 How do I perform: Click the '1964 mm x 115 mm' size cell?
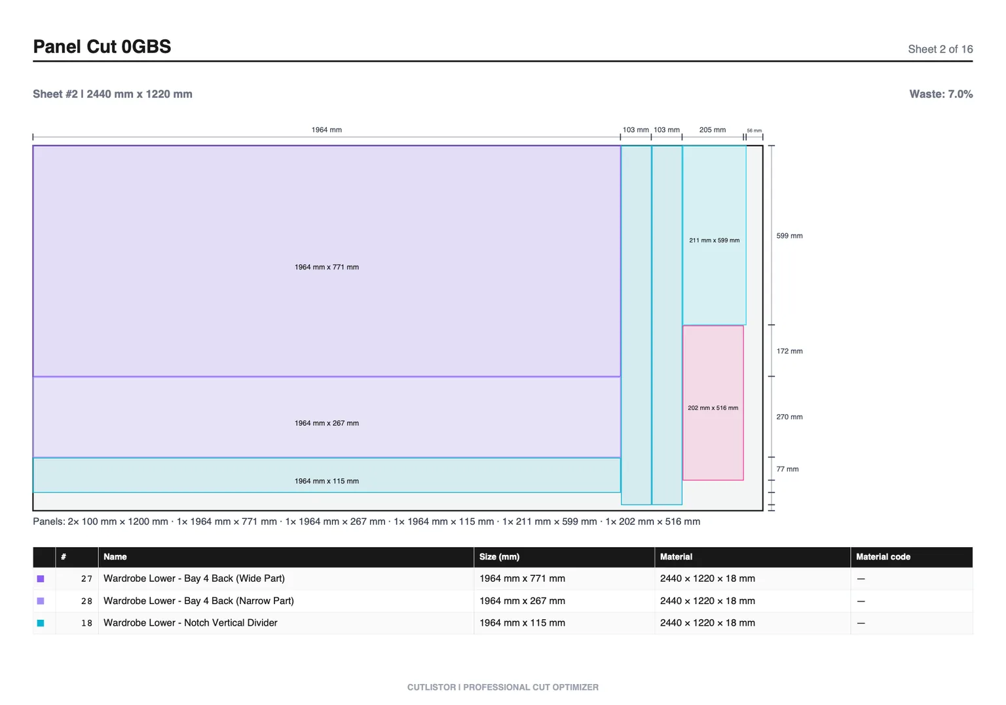(564, 623)
